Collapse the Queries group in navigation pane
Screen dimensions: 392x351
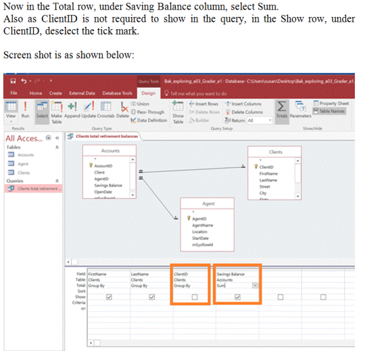(x=57, y=181)
